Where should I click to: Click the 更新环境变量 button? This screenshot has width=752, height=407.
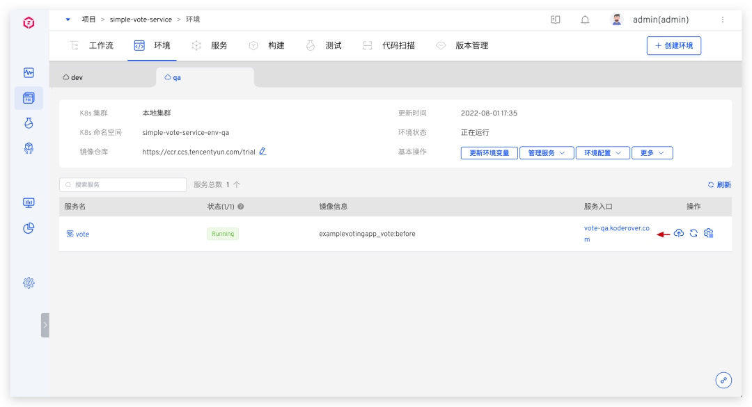coord(489,153)
